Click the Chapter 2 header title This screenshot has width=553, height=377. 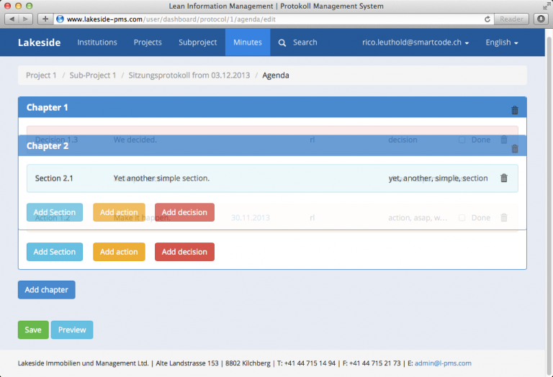tap(48, 146)
